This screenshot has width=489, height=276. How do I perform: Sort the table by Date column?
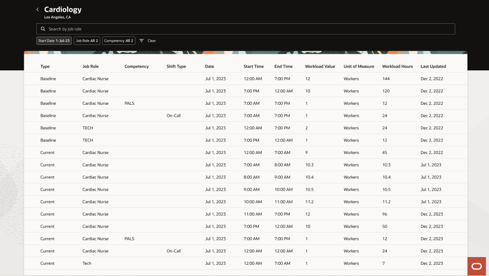tap(210, 66)
